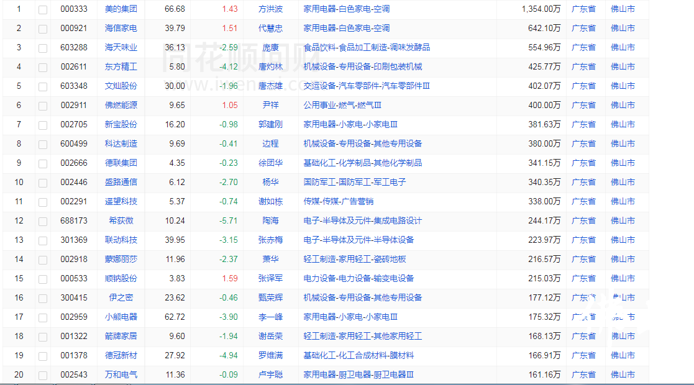This screenshot has height=385, width=694.
Task: Open industry 机械设备-专用设备-印刷包装机械
Action: click(363, 67)
